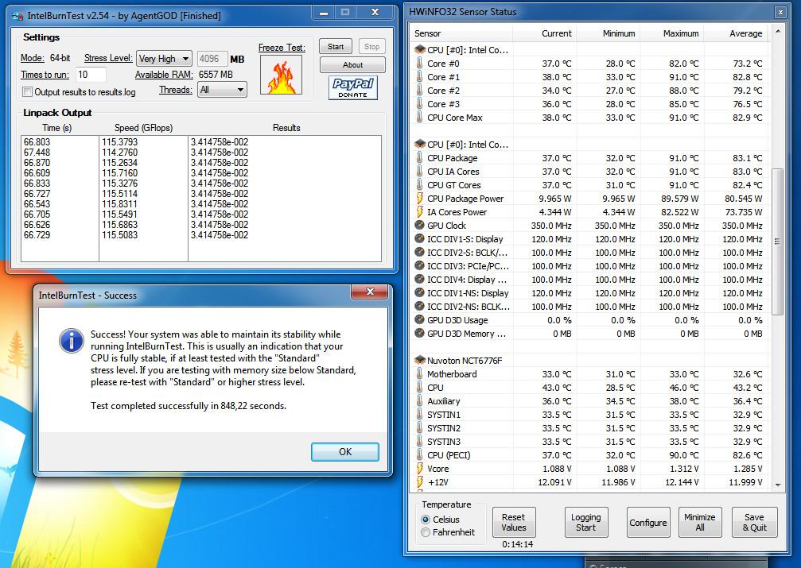
Task: Click the thermometer icon for Core #0
Action: pos(419,64)
